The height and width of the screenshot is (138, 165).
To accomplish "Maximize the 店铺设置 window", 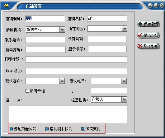I will (156, 5).
